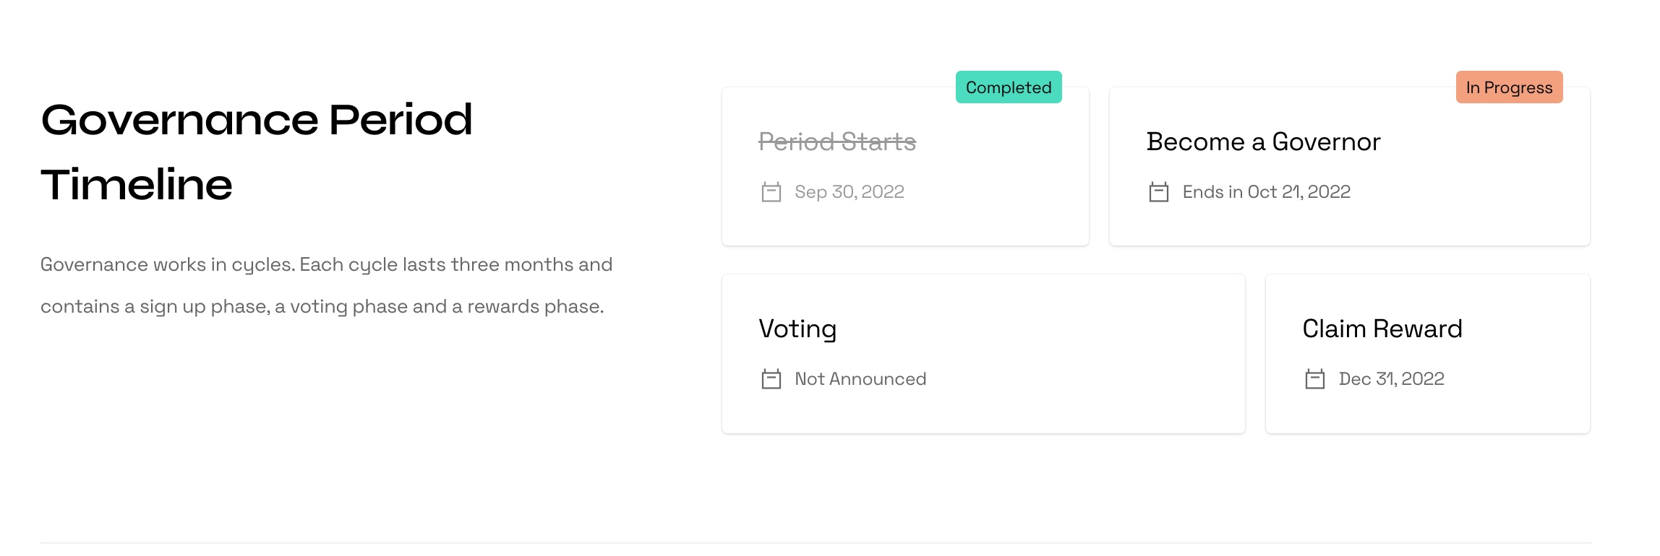This screenshot has width=1660, height=556.
Task: Open the Claim Reward step title
Action: [x=1382, y=329]
